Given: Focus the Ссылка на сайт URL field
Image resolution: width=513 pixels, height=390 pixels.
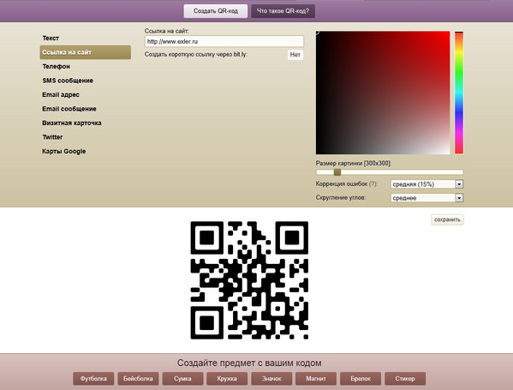Looking at the screenshot, I should pos(224,41).
